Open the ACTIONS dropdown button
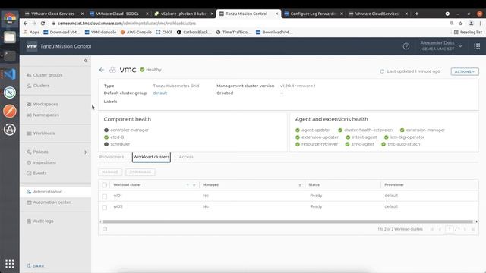 point(465,71)
